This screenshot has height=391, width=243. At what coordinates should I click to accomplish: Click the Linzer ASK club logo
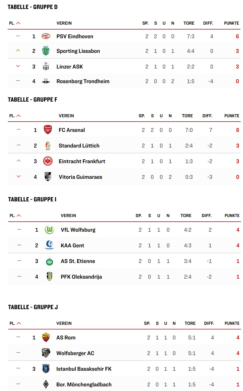click(x=46, y=66)
